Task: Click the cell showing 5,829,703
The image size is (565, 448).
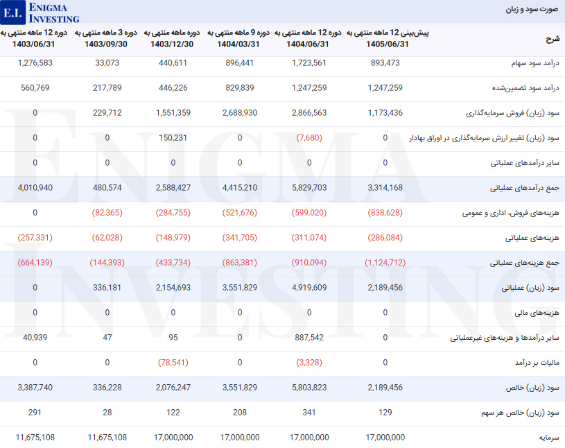Action: tap(309, 188)
